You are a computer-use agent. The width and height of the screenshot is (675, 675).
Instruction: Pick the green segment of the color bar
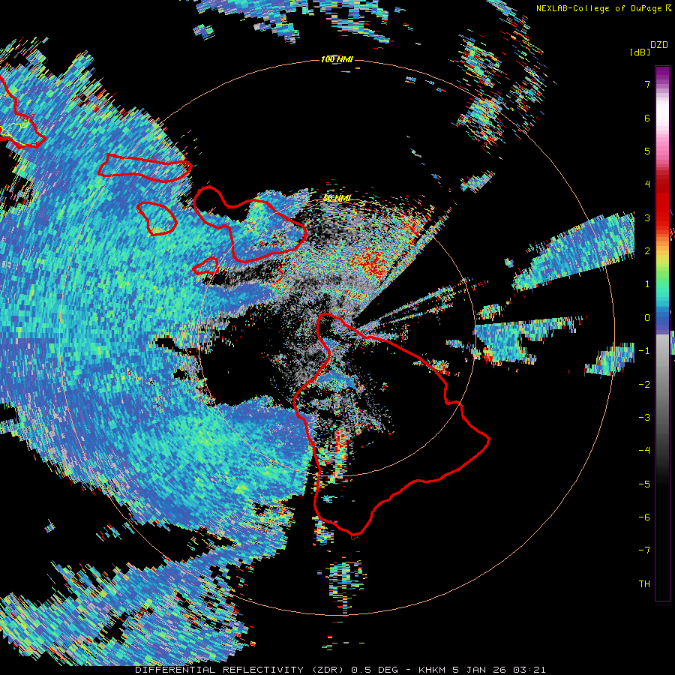point(662,275)
